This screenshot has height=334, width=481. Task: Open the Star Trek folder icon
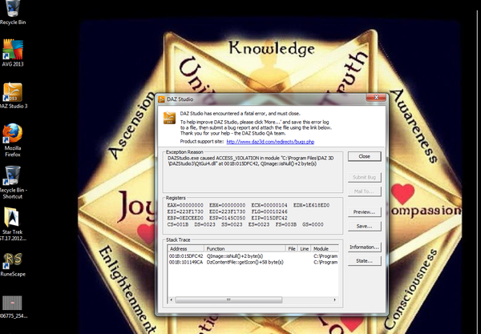[13, 223]
